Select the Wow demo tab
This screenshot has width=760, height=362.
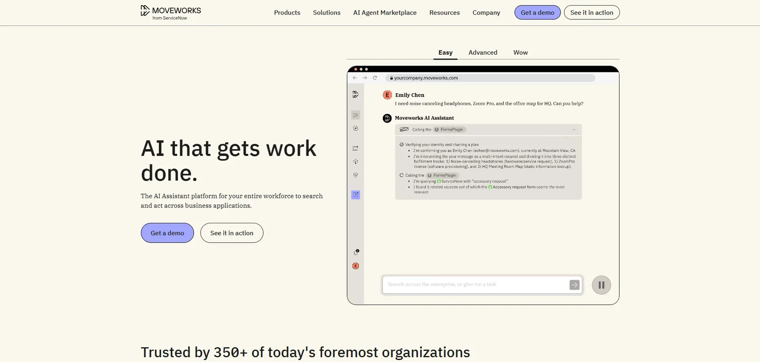520,53
